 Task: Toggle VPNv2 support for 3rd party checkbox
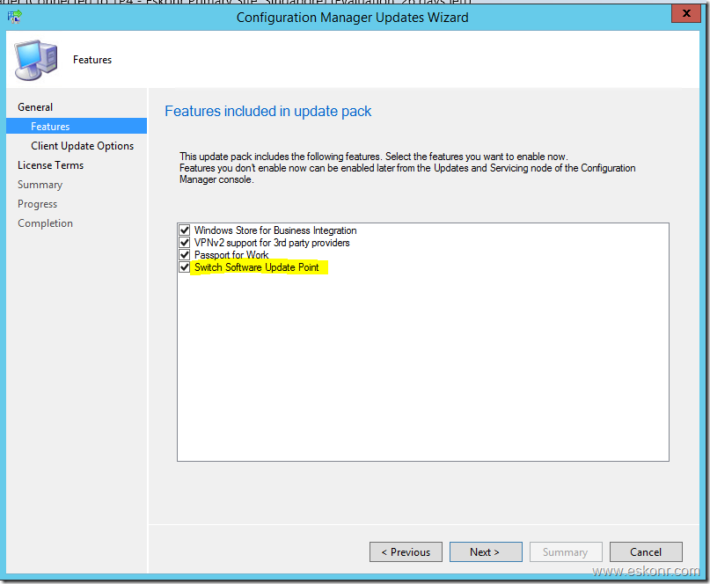pos(185,243)
